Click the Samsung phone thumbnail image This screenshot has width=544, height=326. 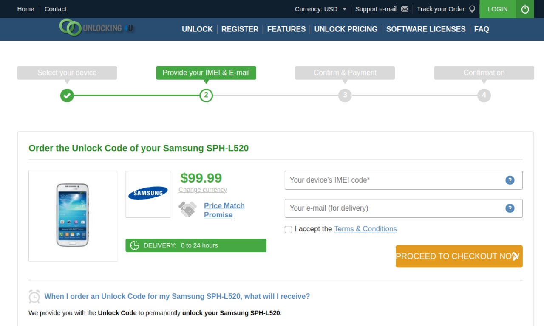coord(73,216)
